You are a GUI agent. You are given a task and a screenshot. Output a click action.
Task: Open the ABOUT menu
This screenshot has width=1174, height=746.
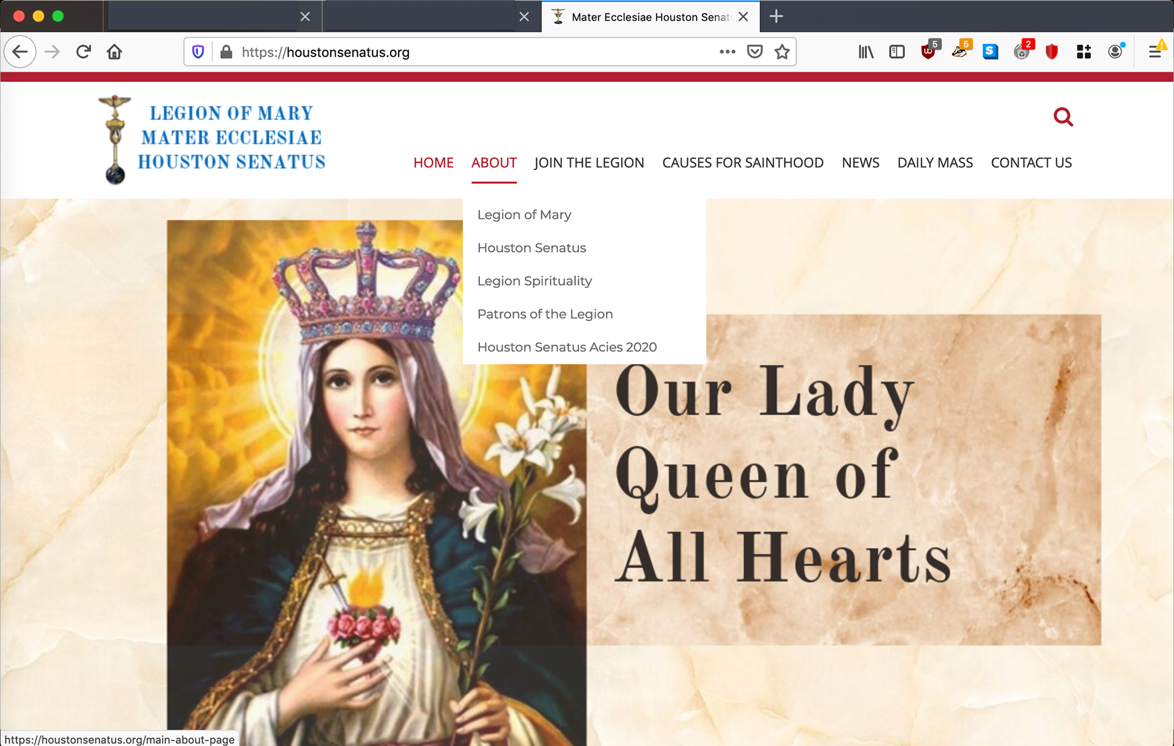coord(494,163)
